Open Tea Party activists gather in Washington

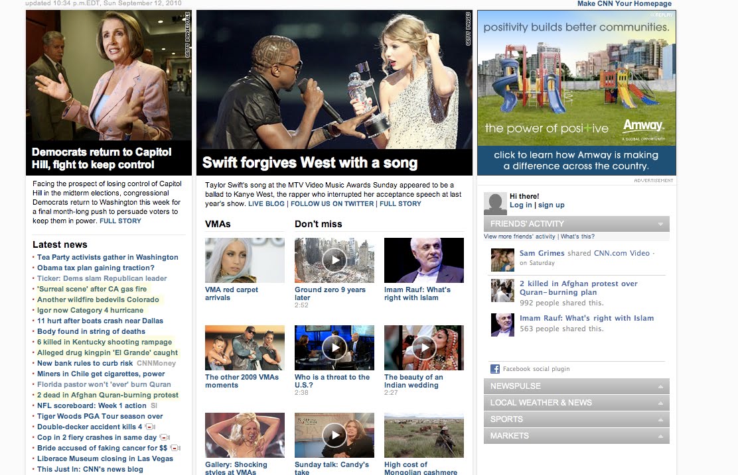click(x=108, y=257)
